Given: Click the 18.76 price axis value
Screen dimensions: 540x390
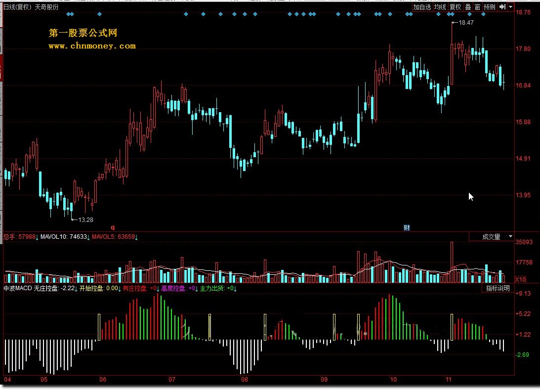Looking at the screenshot, I should point(523,12).
